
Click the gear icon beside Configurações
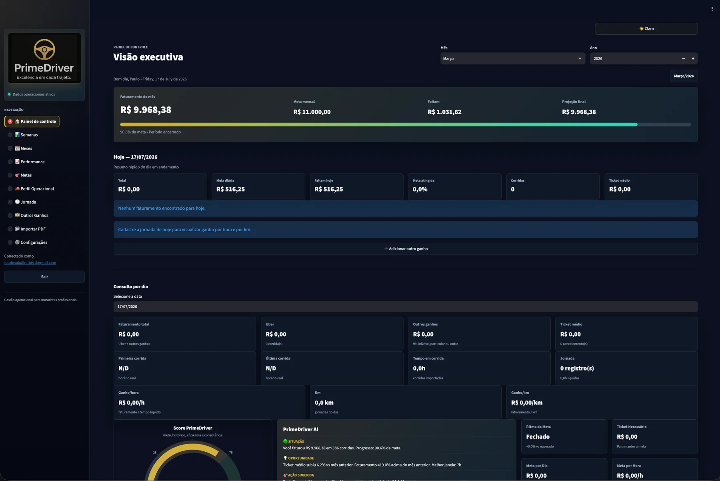tap(17, 242)
